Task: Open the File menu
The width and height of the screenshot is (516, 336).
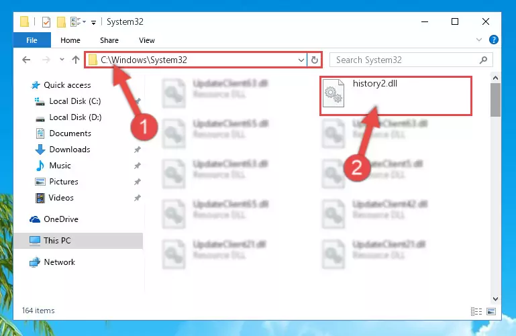Action: tap(32, 40)
